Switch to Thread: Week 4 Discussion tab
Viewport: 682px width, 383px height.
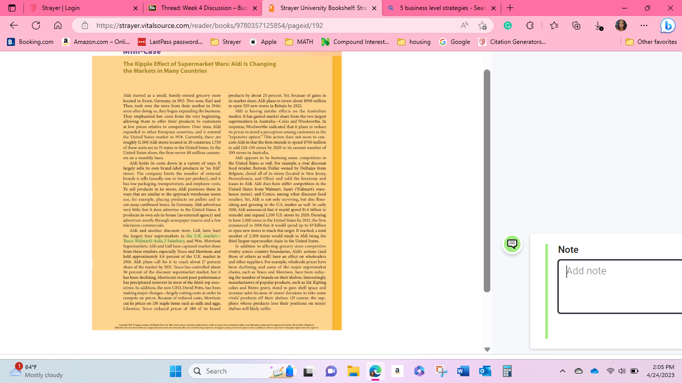[x=203, y=8]
